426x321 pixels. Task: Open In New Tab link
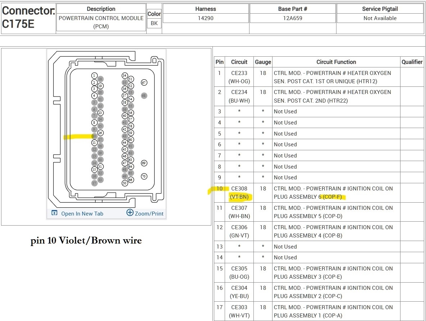[x=82, y=214]
